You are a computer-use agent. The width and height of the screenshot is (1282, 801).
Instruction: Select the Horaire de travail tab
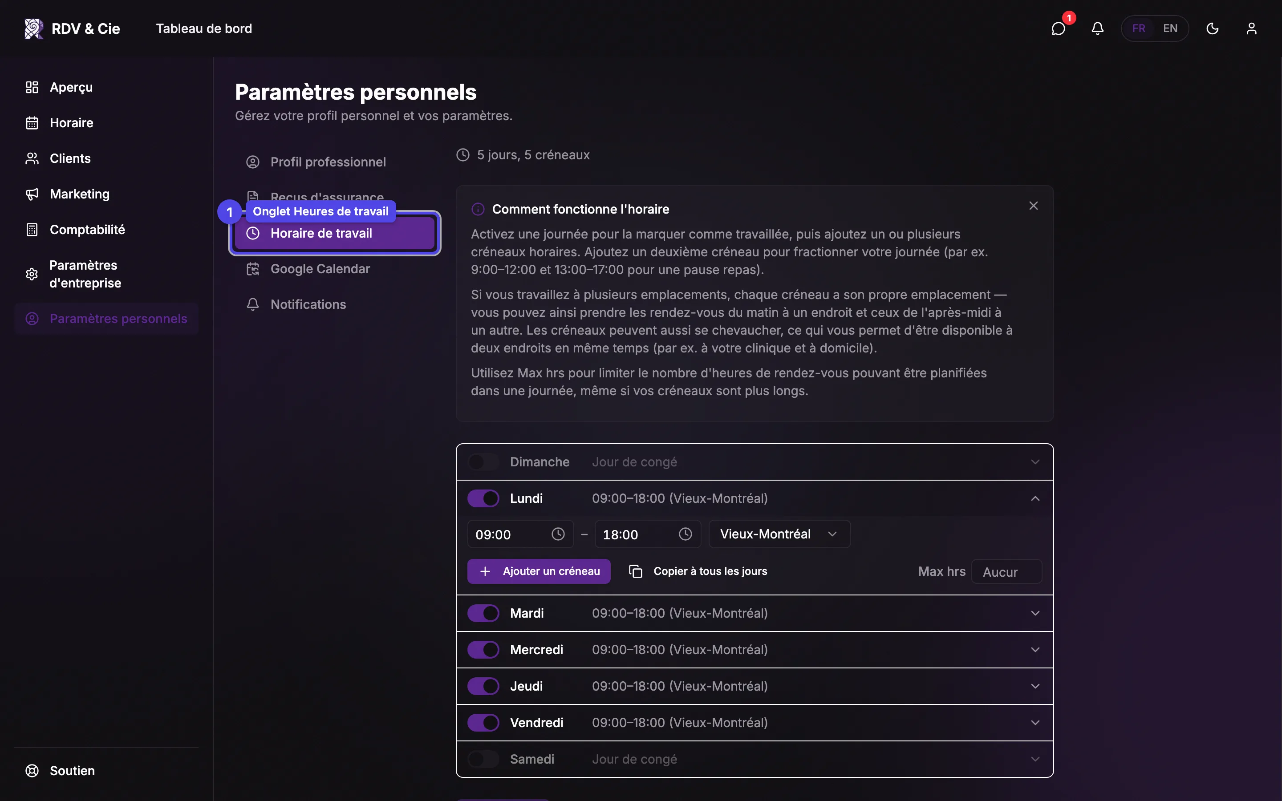[335, 233]
